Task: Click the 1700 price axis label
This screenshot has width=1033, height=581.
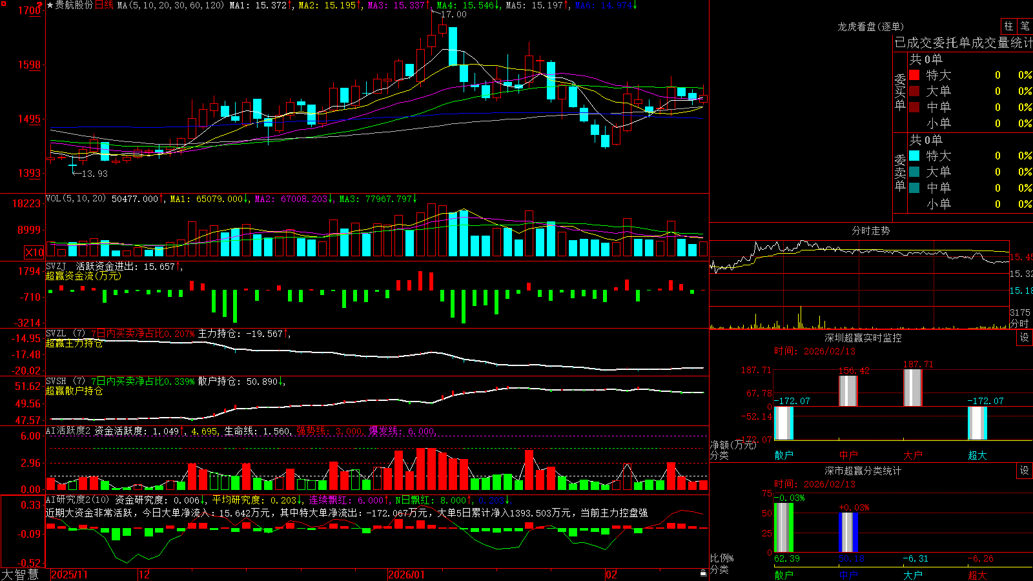Action: click(30, 10)
